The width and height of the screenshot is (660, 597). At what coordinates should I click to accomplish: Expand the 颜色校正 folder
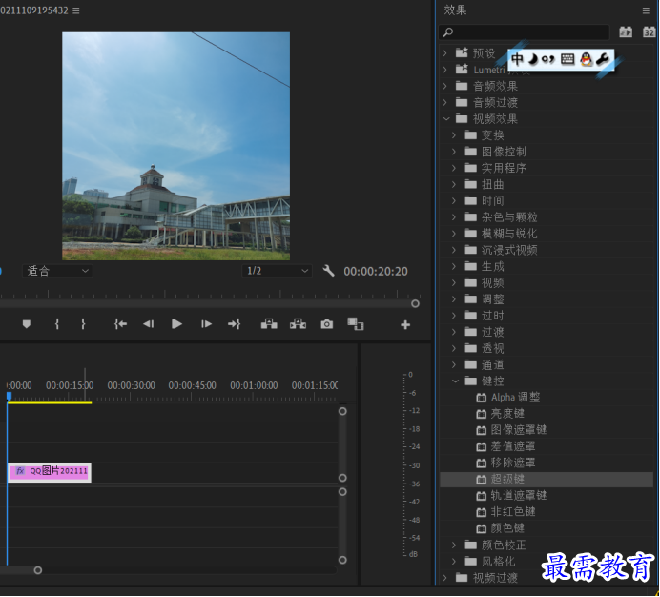(454, 545)
